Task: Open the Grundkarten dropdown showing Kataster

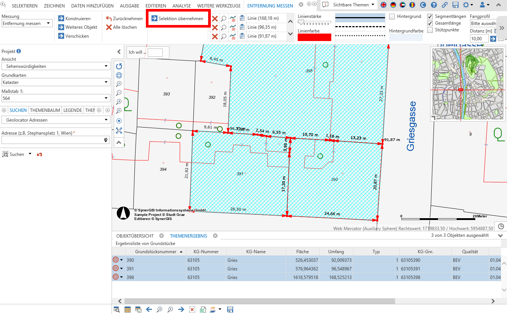Action: click(x=56, y=82)
